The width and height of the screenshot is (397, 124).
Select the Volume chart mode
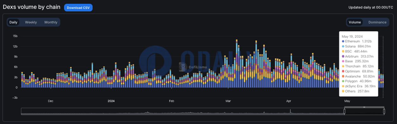tap(355, 22)
